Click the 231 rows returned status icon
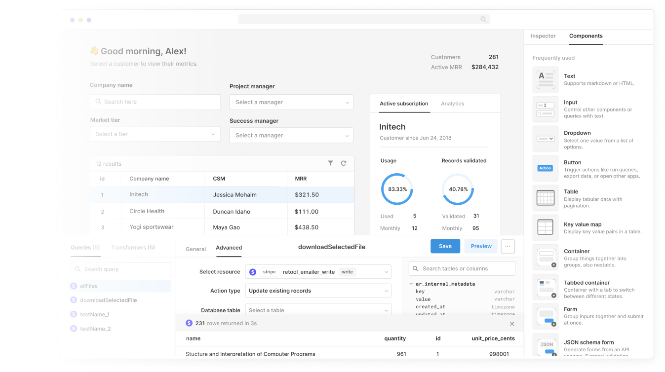This screenshot has width=665, height=372. click(189, 323)
